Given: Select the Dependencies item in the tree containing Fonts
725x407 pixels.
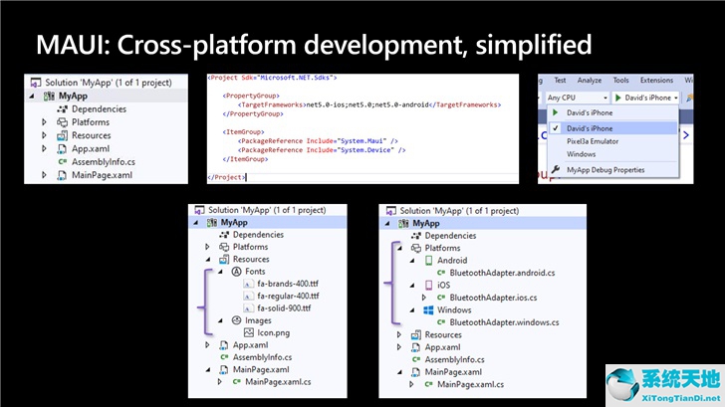Looking at the screenshot, I should (258, 235).
